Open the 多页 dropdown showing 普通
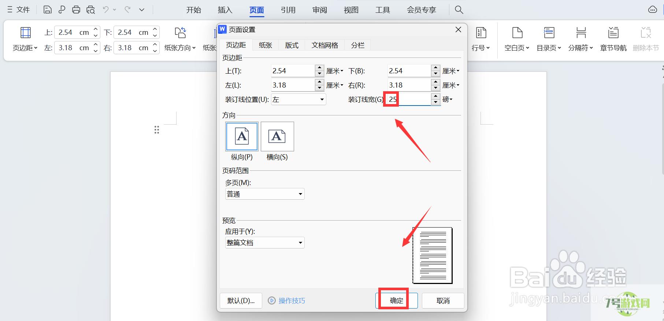The height and width of the screenshot is (321, 664). (265, 194)
